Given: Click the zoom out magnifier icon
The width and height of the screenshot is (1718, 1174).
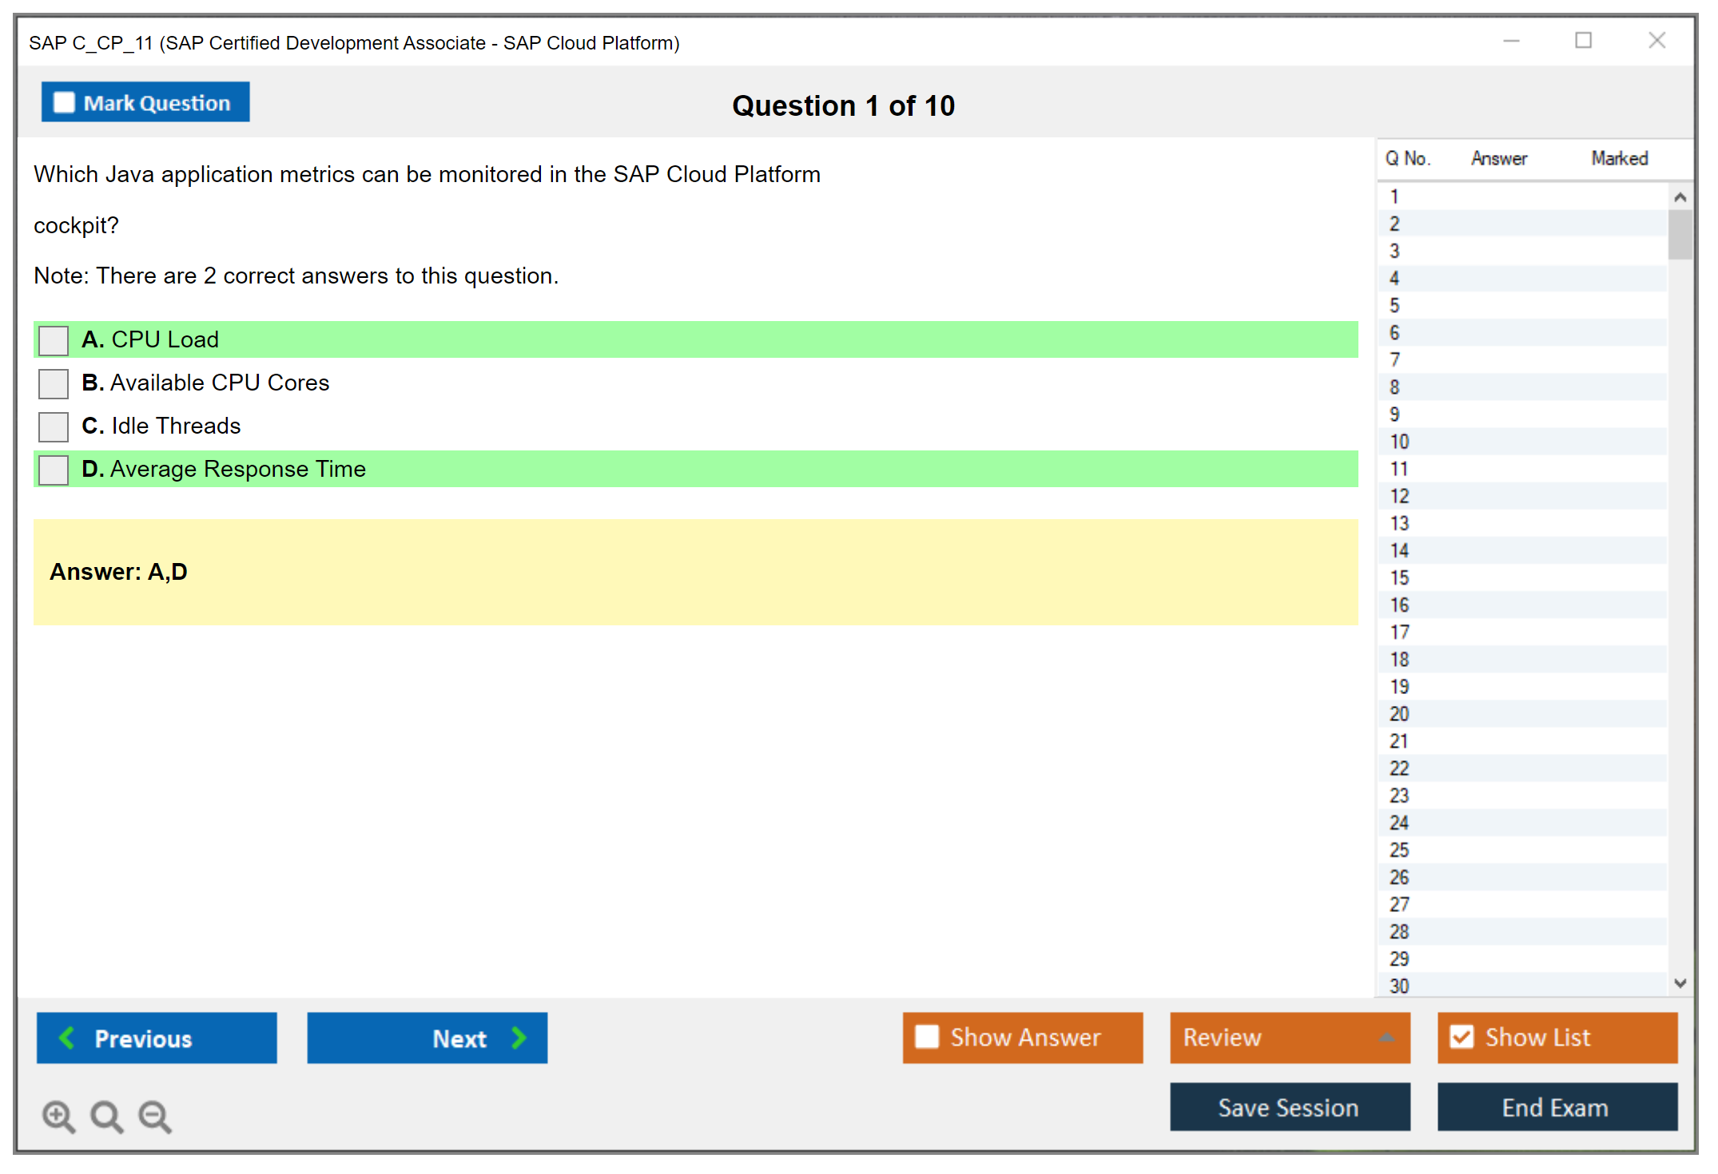Looking at the screenshot, I should click(155, 1116).
